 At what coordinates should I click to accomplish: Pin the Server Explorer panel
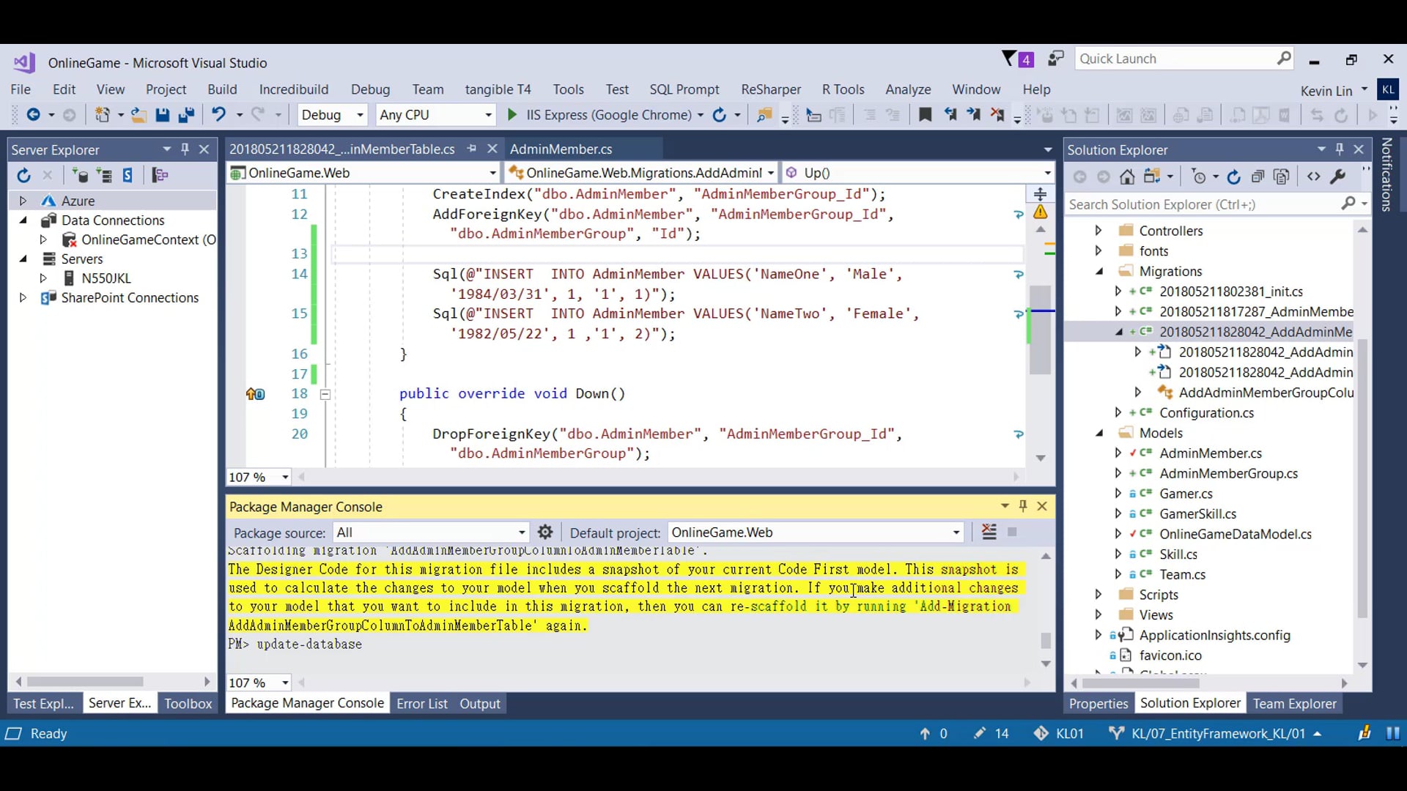click(185, 149)
